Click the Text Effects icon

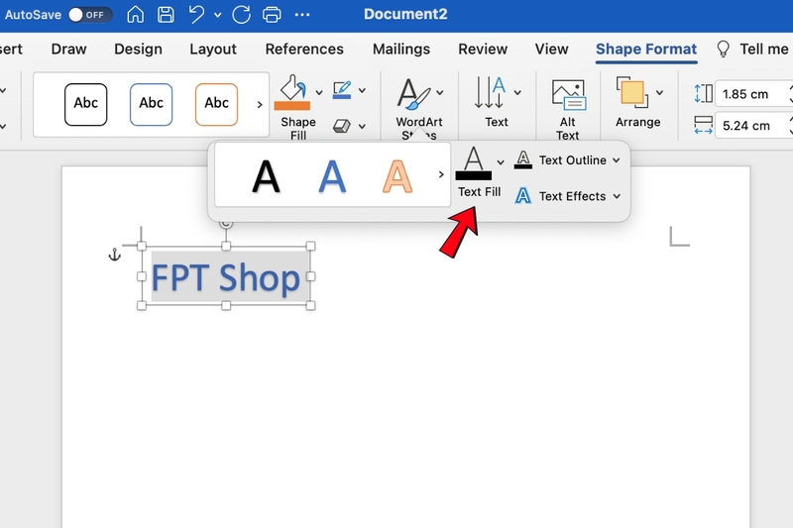point(523,195)
